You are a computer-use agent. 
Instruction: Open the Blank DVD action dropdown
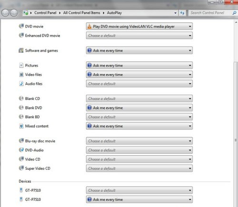(139, 108)
